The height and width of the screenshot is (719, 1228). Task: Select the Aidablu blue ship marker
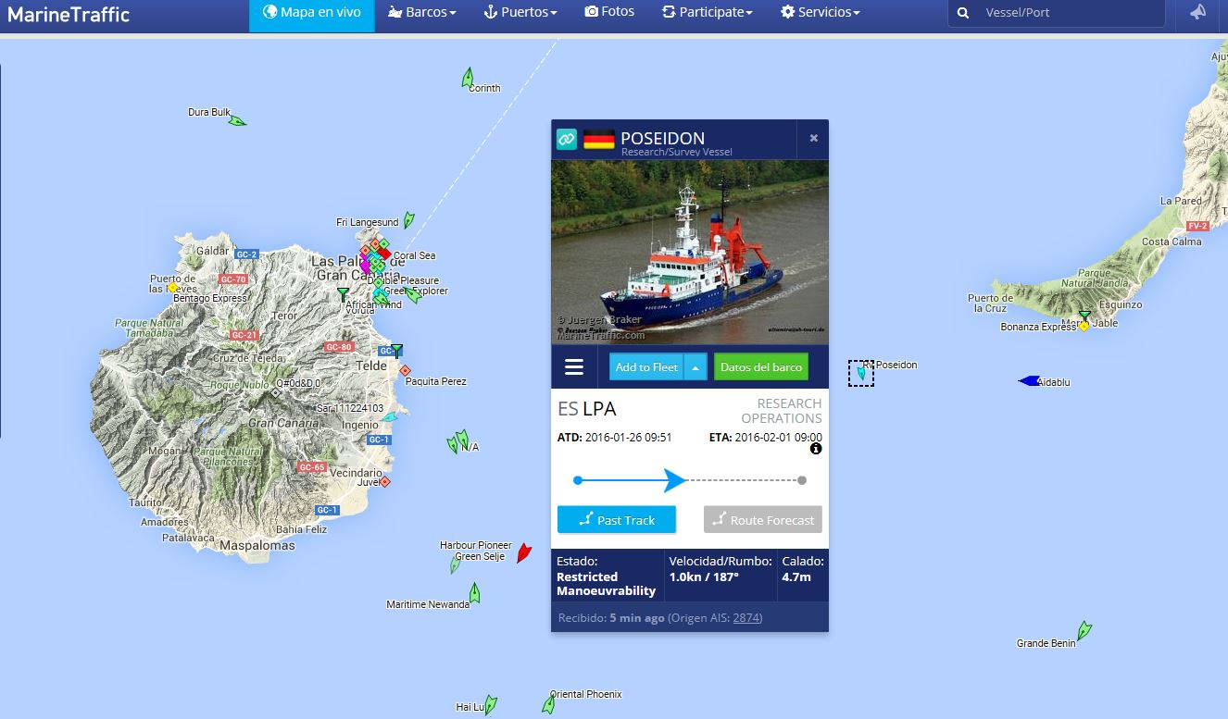tap(1028, 381)
